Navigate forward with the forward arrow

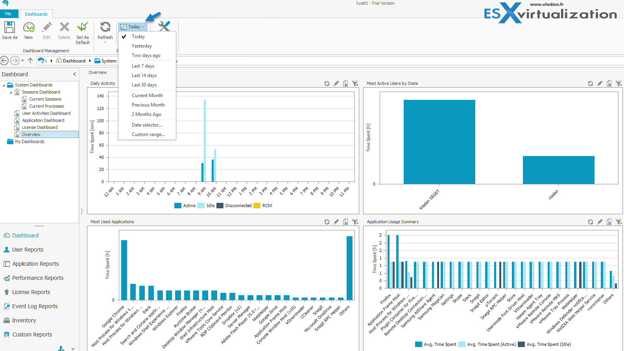15,61
